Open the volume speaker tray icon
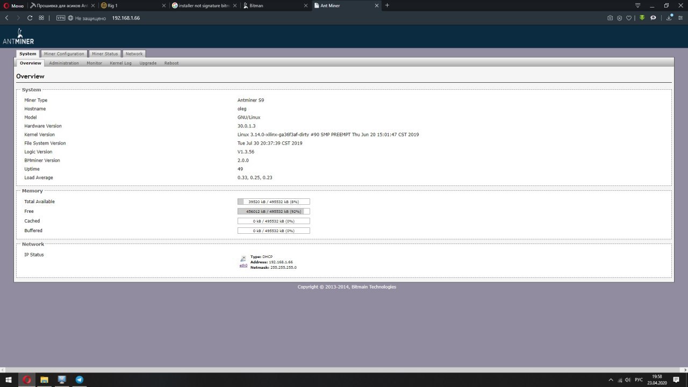Image resolution: width=688 pixels, height=387 pixels. 629,379
